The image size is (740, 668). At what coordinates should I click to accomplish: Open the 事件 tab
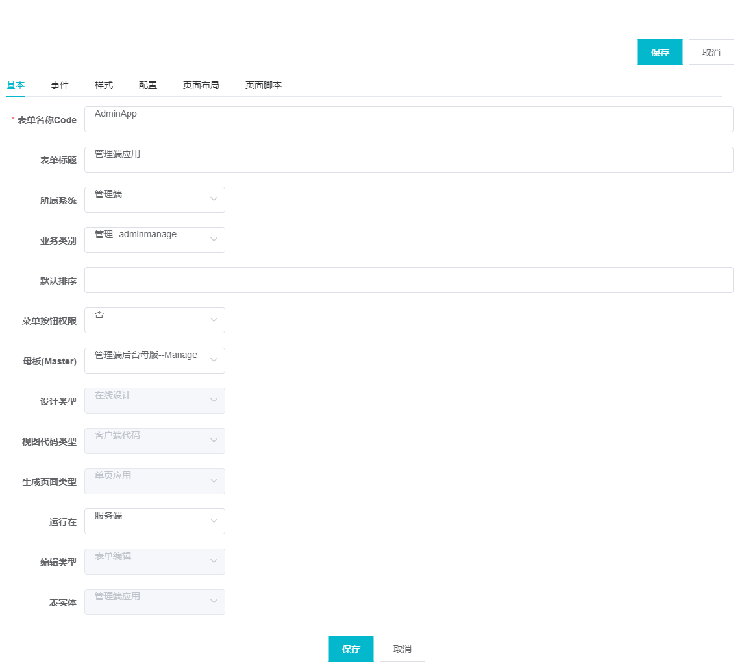coord(60,86)
